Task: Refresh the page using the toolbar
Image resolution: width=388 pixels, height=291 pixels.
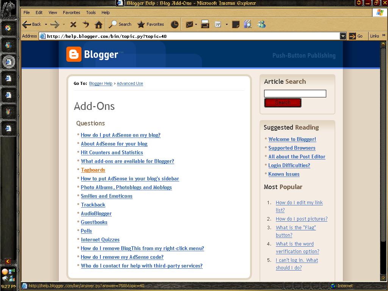Action: [x=86, y=24]
